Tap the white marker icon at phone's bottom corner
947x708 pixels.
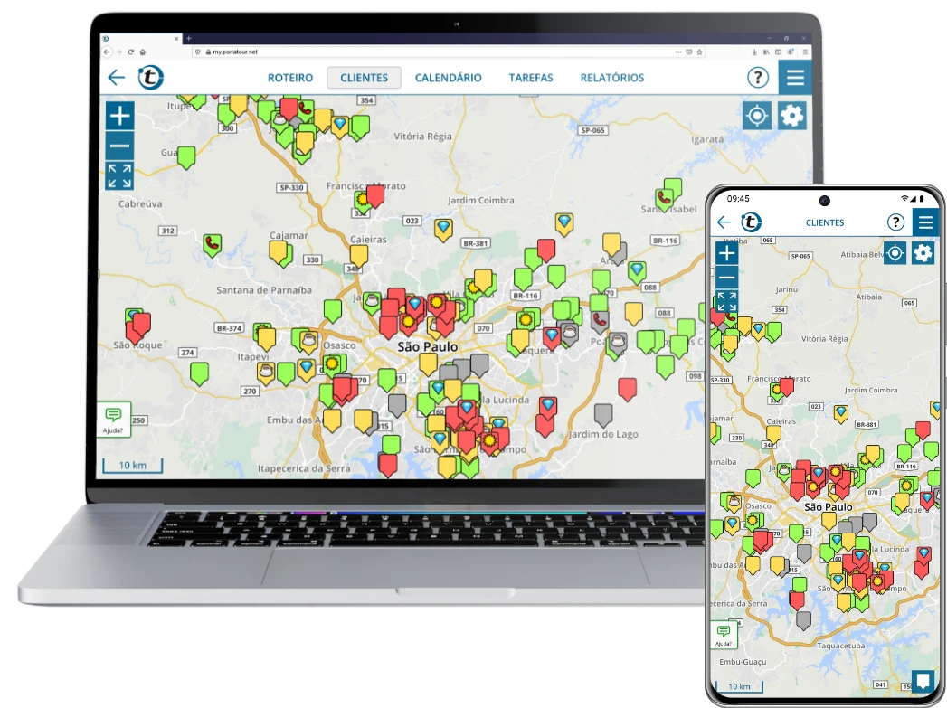923,681
